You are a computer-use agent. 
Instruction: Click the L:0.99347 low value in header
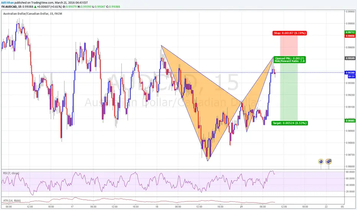[x=99, y=6]
